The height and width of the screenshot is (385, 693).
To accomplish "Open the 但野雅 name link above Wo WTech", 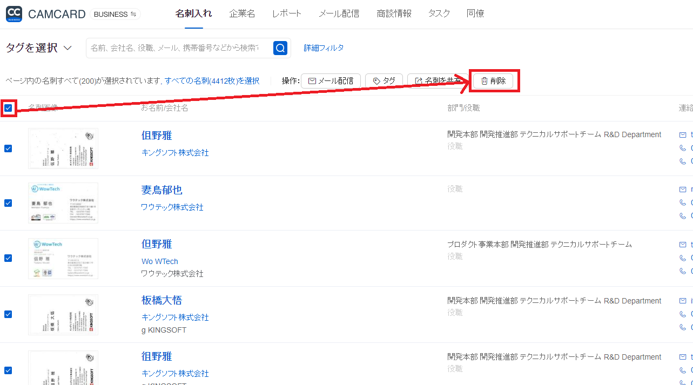I will click(x=157, y=244).
